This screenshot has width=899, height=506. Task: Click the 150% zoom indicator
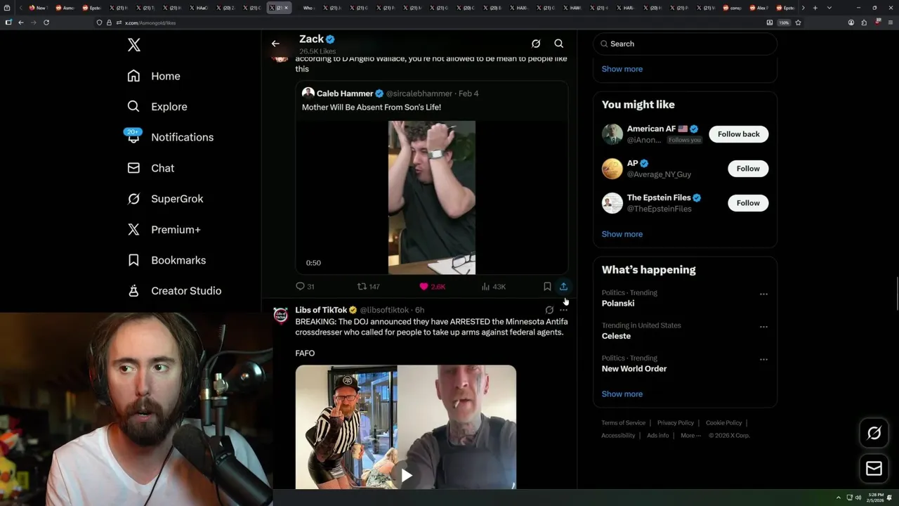784,22
